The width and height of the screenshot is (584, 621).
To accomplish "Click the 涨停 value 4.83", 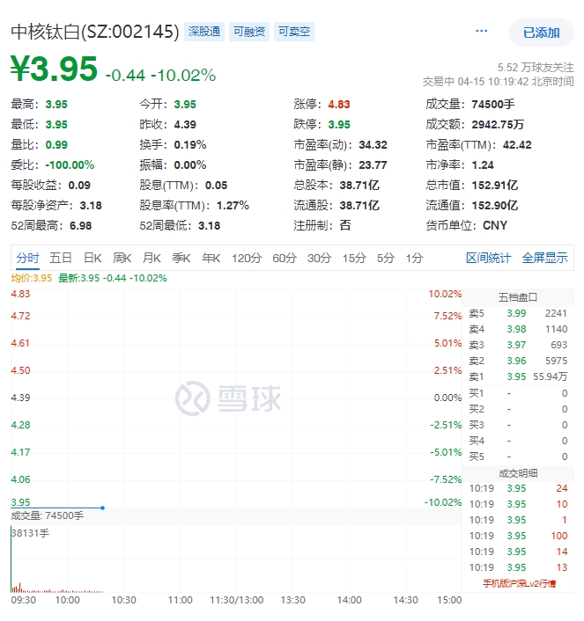I will 339,105.
